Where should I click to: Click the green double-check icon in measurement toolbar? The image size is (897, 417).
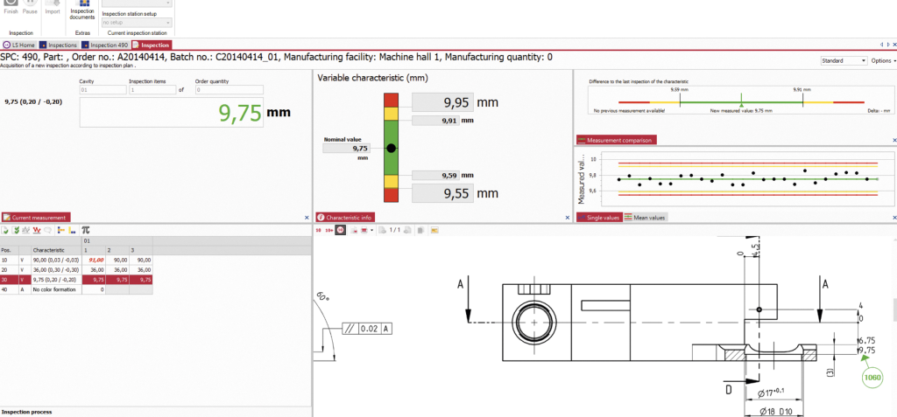click(16, 230)
